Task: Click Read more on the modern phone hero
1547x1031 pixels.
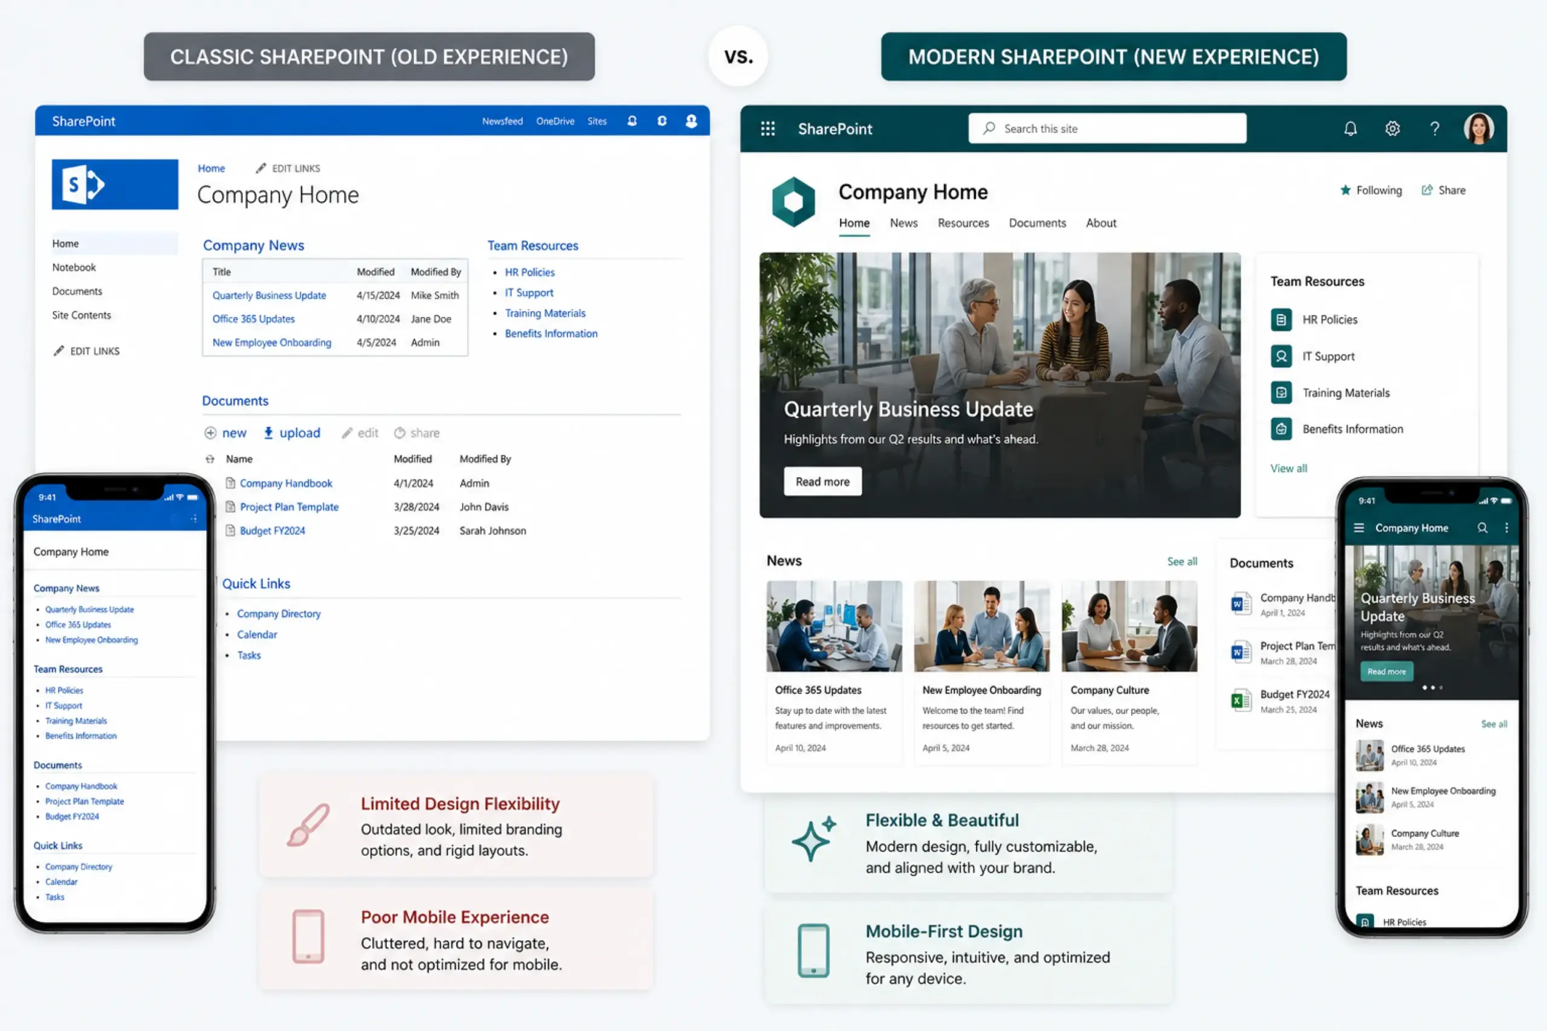Action: pos(1386,672)
